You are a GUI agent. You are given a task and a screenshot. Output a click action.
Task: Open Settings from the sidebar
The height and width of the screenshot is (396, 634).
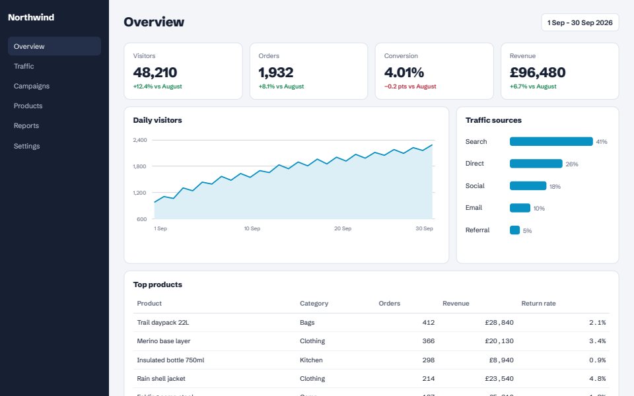pos(54,145)
